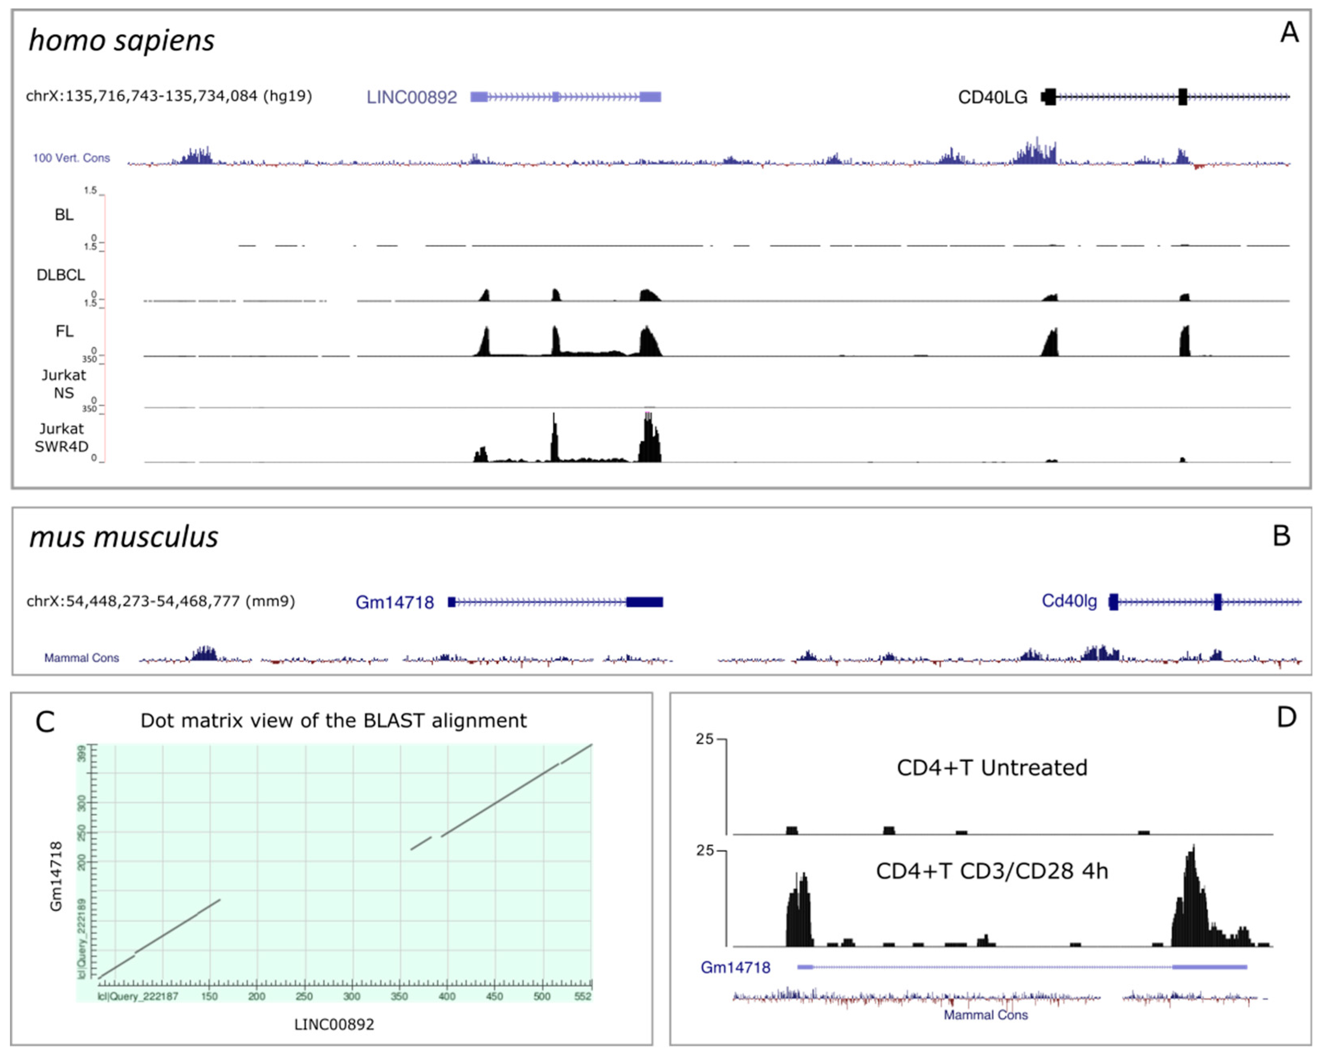Click the dot matrix BLAST alignment title
This screenshot has width=1317, height=1055.
pyautogui.click(x=333, y=721)
